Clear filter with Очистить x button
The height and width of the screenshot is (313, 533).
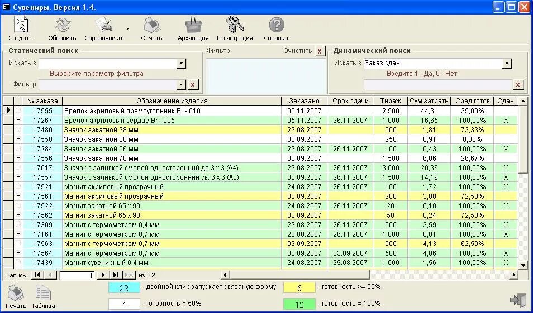(320, 51)
